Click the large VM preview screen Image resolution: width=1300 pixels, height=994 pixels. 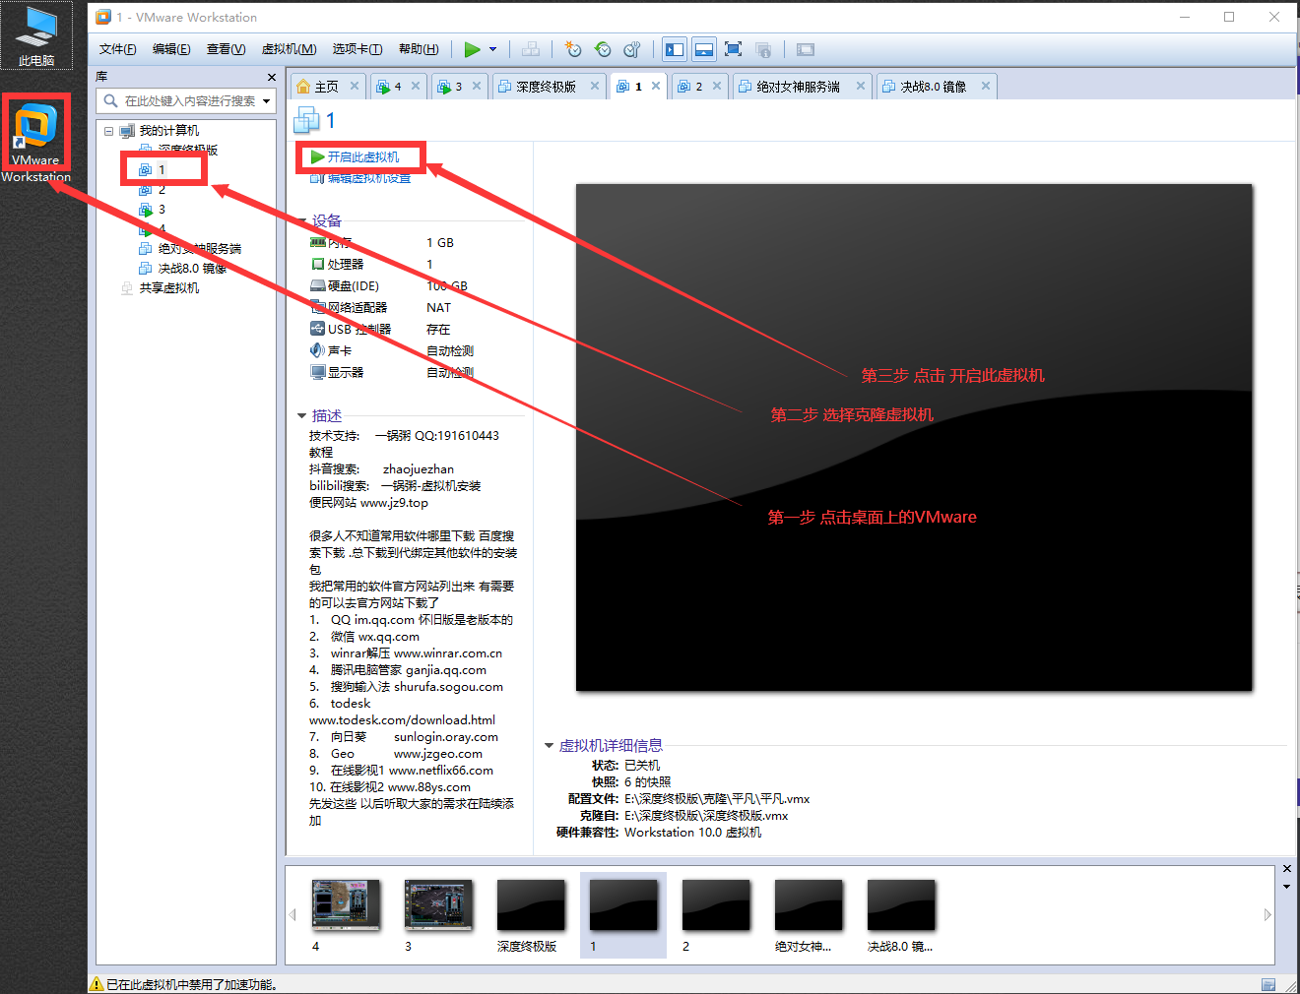pos(914,437)
